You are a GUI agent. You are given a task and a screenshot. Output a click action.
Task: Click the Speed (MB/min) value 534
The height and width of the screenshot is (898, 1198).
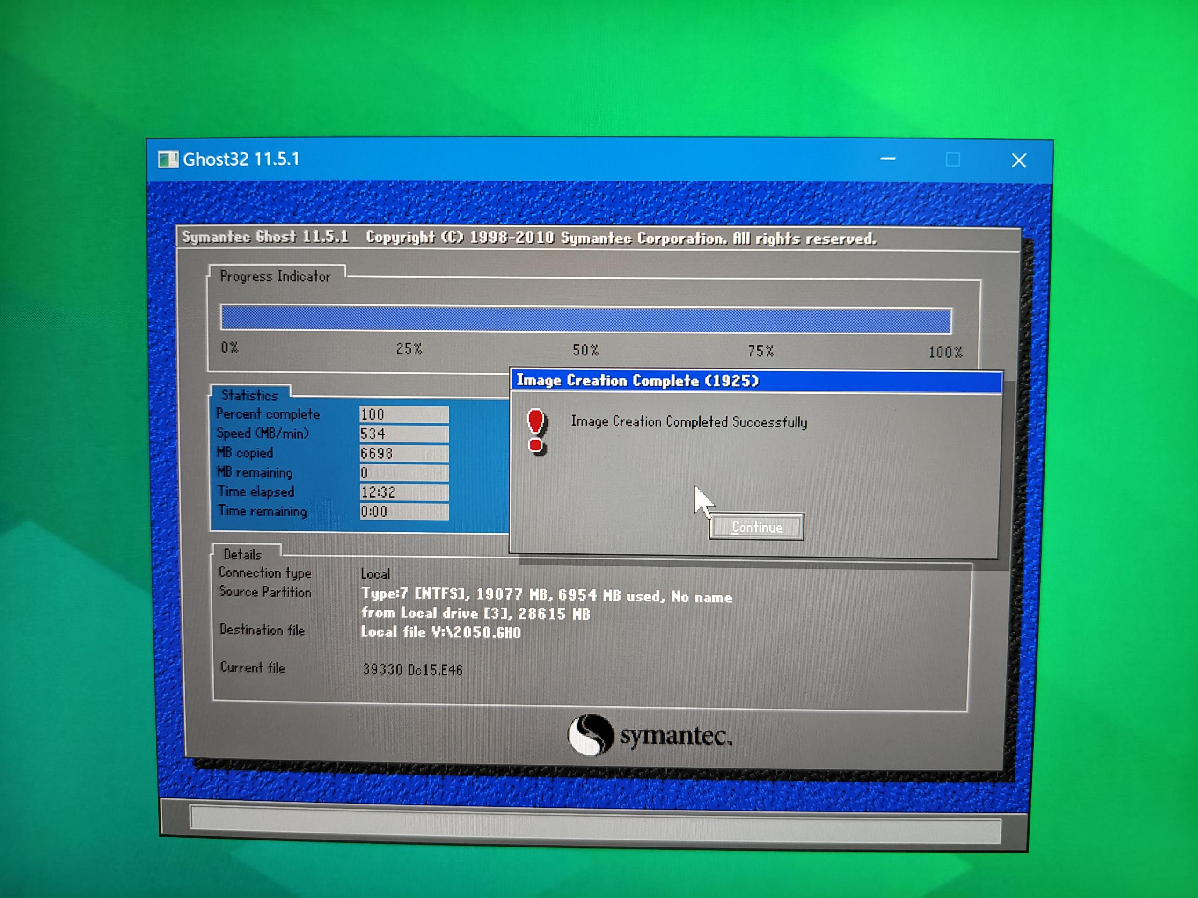click(x=404, y=434)
